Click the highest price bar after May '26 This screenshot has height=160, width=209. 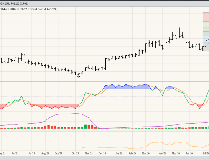pyautogui.click(x=179, y=33)
